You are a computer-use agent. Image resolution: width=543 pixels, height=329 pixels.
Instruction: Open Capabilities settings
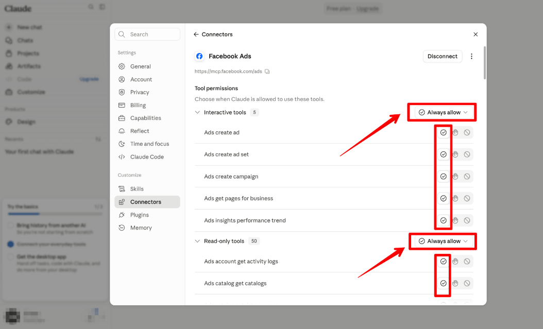(x=147, y=118)
